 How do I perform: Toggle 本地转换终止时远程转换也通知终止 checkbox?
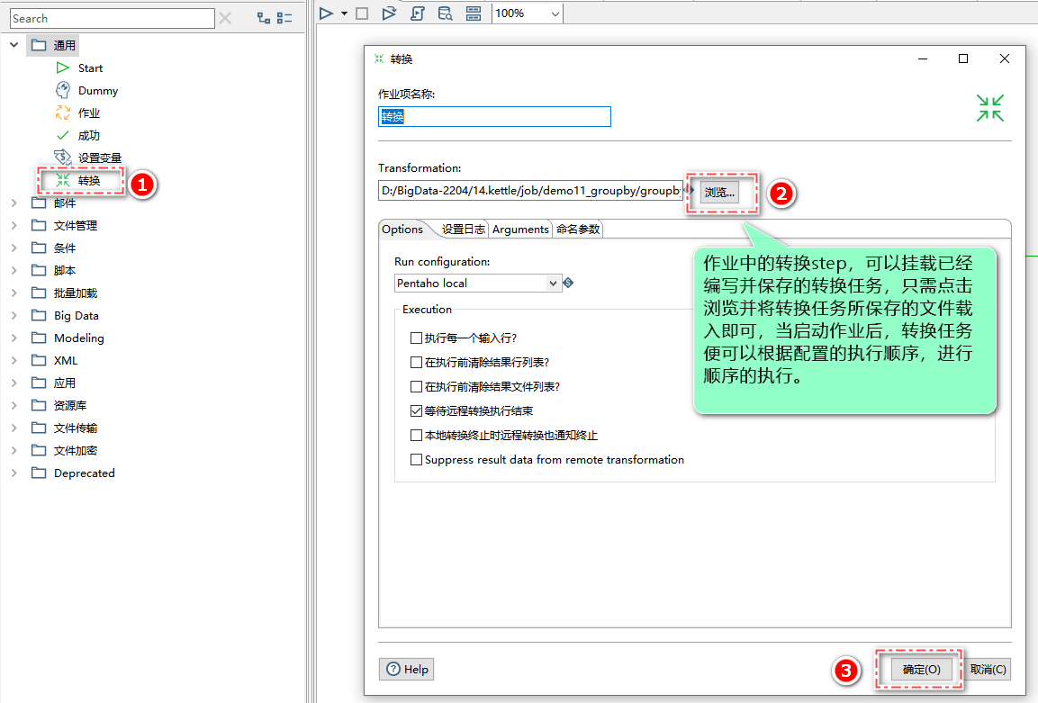pyautogui.click(x=416, y=435)
